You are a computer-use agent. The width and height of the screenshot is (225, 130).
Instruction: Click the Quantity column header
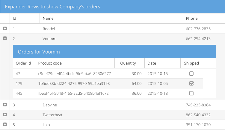click(x=129, y=63)
